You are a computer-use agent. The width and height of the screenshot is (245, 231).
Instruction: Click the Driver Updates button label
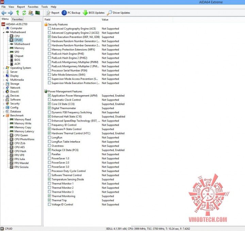[121, 13]
